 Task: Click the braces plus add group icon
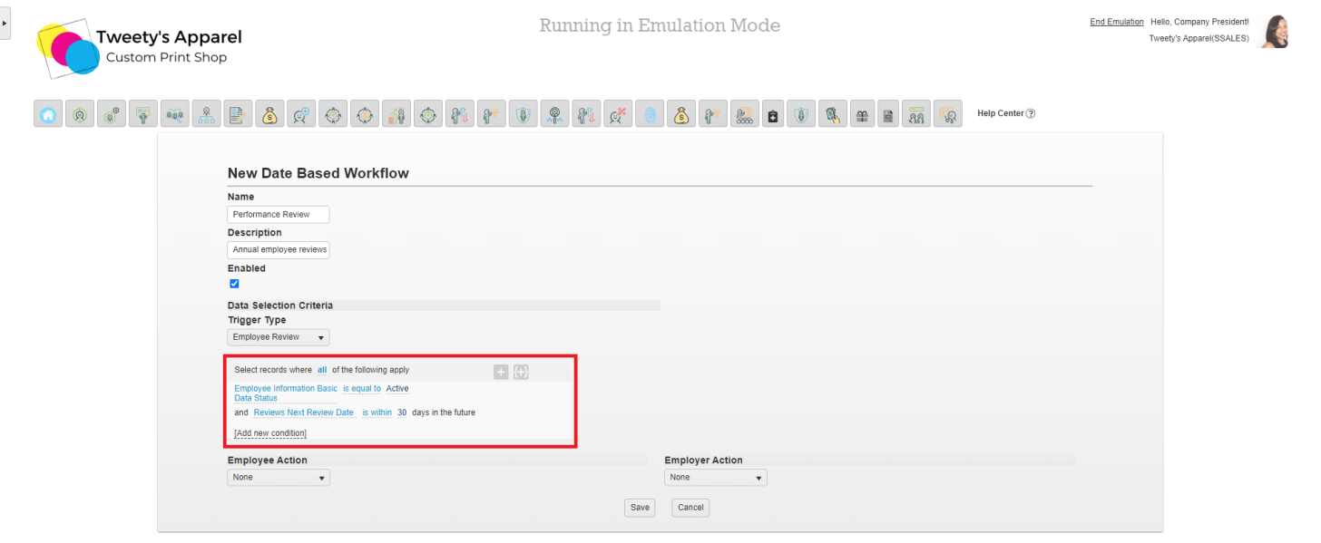point(521,372)
